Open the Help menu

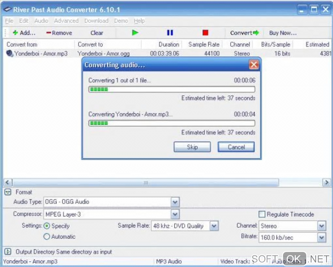[139, 21]
